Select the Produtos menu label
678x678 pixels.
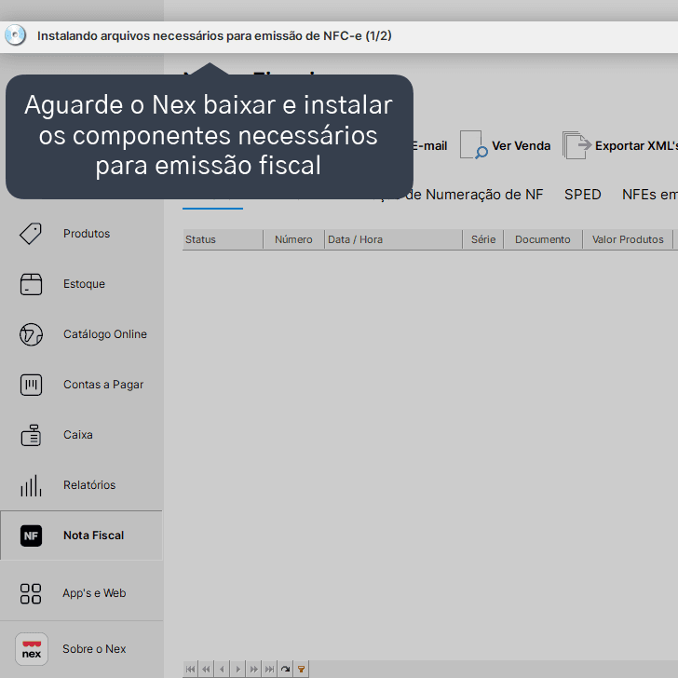click(x=87, y=234)
